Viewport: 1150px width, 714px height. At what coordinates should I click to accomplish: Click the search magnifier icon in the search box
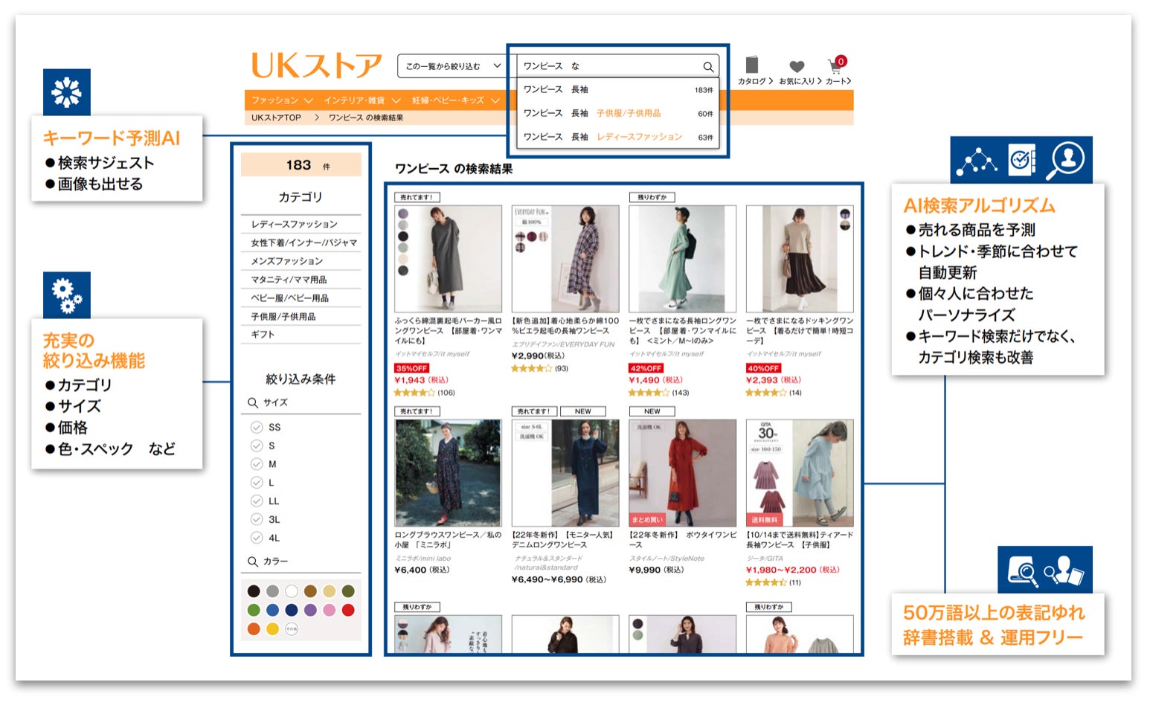[708, 67]
